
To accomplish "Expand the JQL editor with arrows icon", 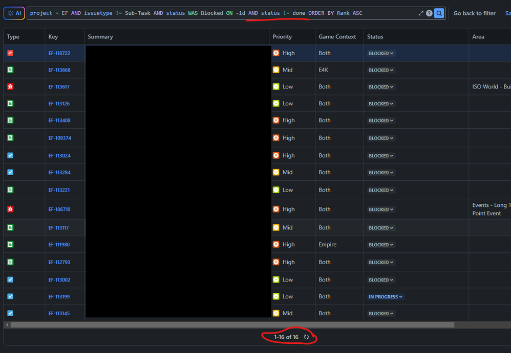I will click(x=421, y=13).
